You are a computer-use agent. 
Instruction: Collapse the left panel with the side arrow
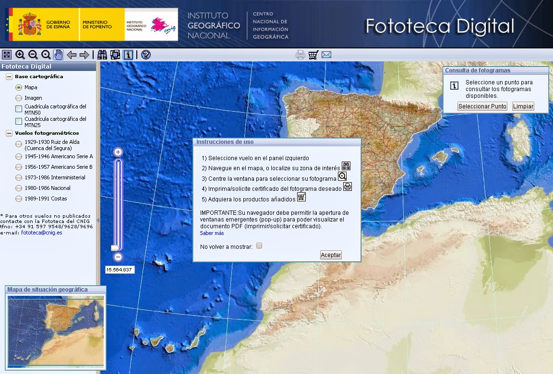pyautogui.click(x=97, y=221)
